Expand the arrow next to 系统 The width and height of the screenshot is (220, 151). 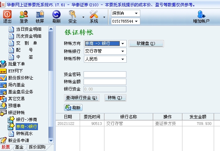(x=104, y=17)
